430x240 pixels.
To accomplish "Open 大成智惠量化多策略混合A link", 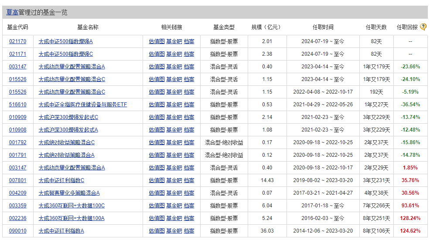I will (69, 193).
